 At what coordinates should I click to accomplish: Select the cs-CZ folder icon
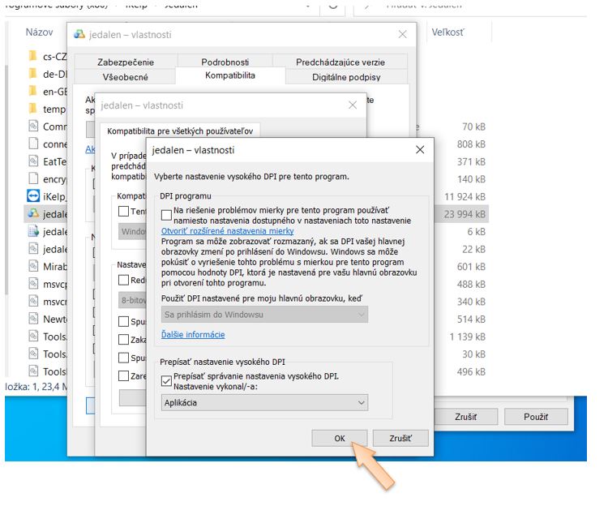coord(33,56)
